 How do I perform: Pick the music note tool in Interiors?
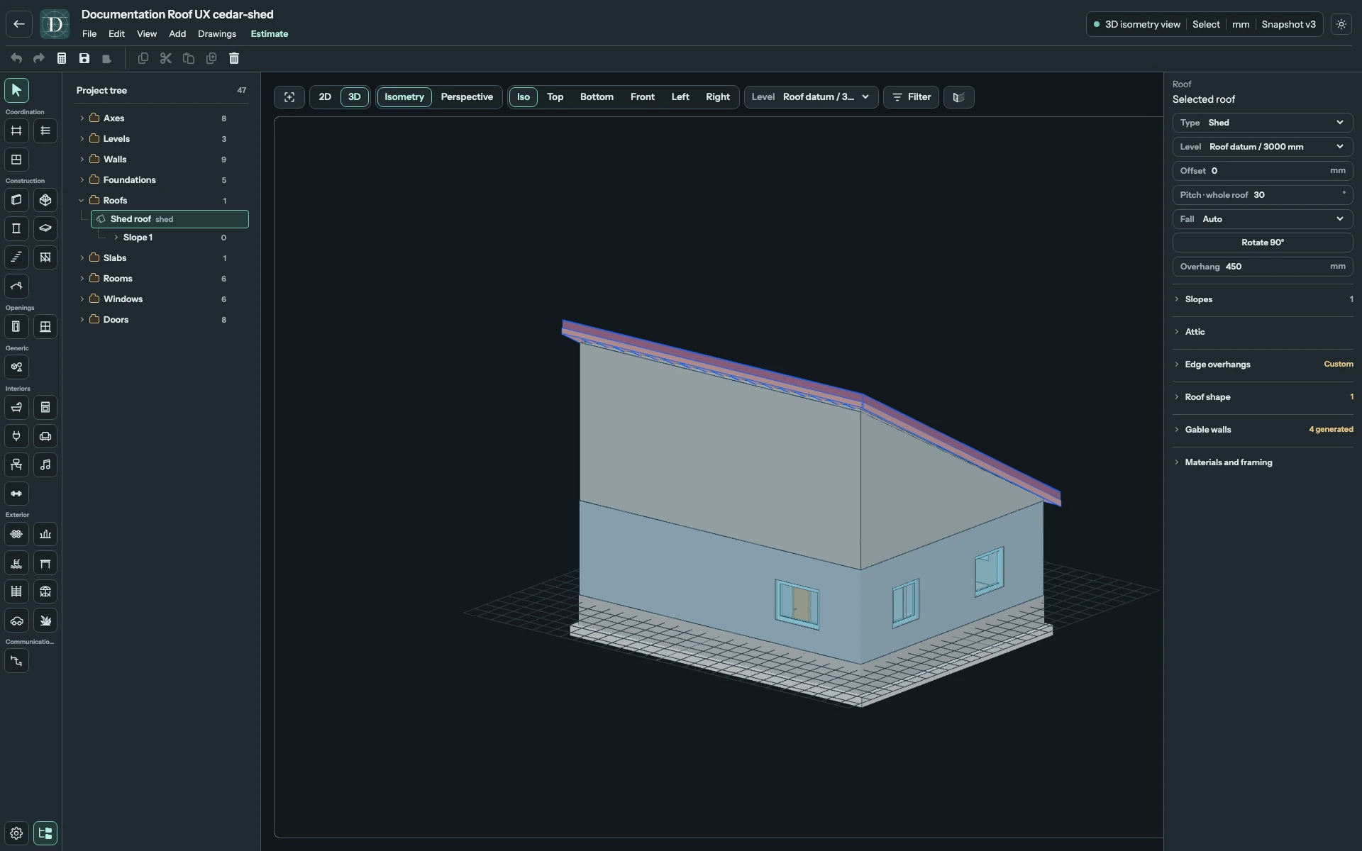click(45, 465)
